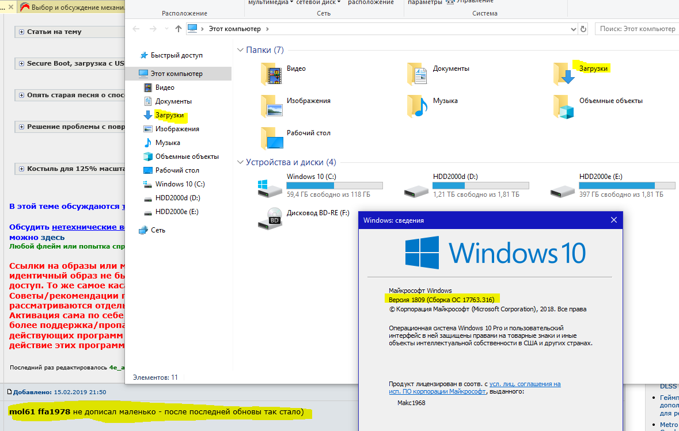Expand the Статьи на тему spoiler
Viewport: 679px width, 431px height.
[x=21, y=32]
